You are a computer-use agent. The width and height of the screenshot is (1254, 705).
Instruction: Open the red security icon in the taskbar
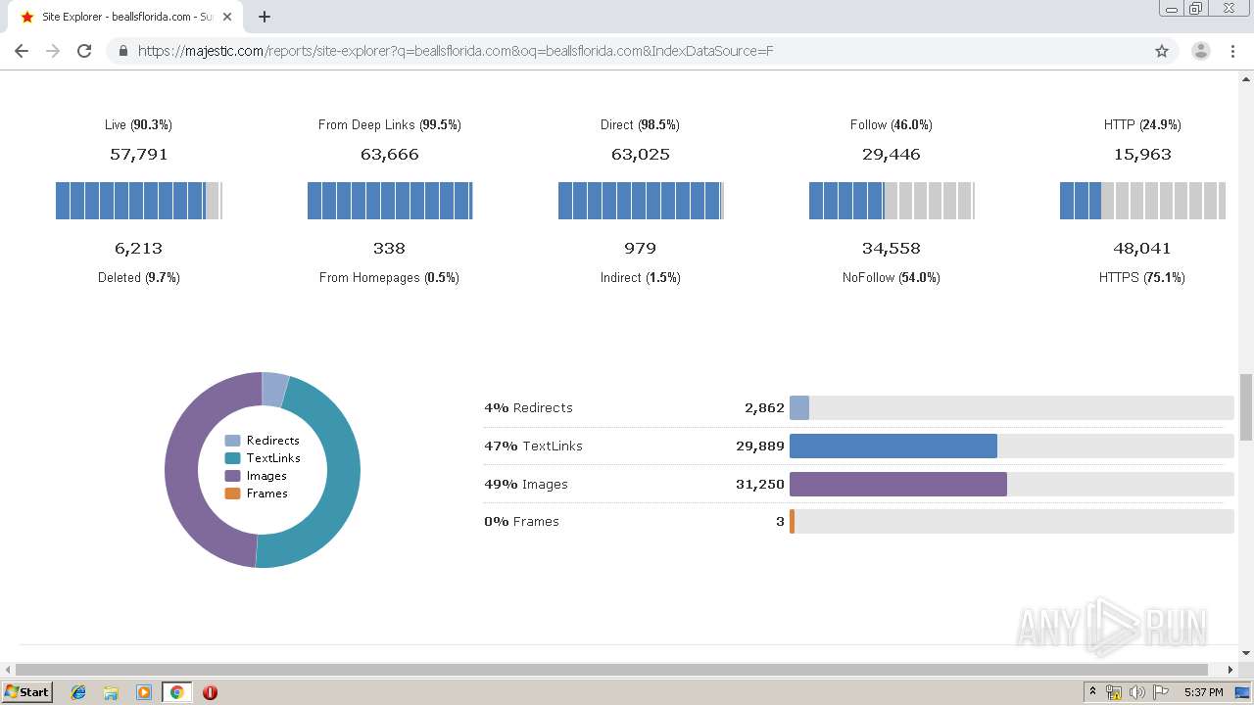click(210, 692)
